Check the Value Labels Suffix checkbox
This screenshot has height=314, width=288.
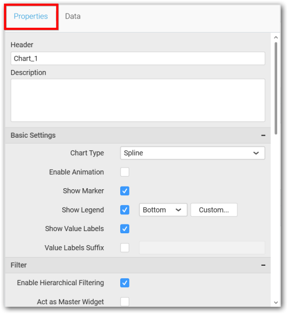pyautogui.click(x=125, y=248)
